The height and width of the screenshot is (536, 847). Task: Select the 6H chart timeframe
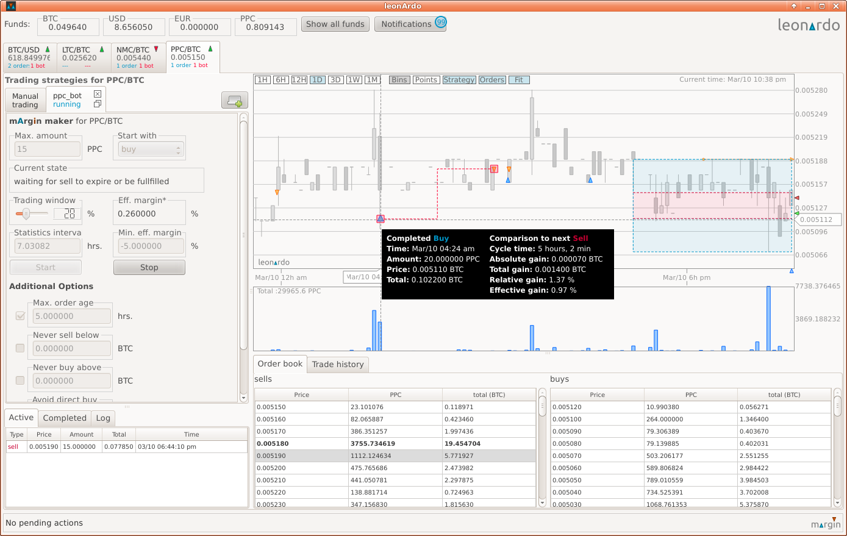click(x=281, y=80)
